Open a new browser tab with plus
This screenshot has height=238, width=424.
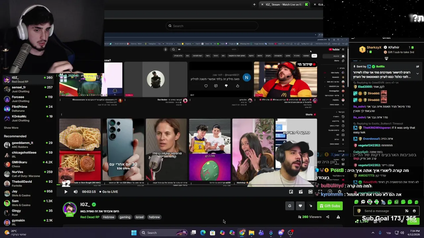[x=254, y=4]
